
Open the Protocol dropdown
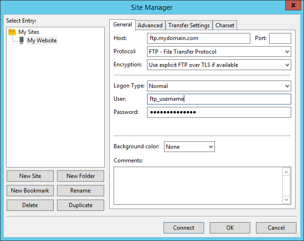click(219, 52)
